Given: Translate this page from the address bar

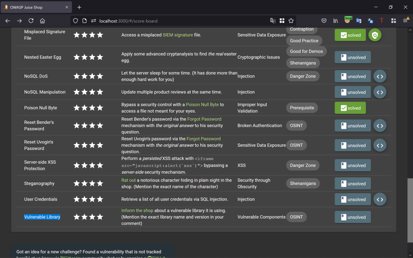Looking at the screenshot, I should [x=273, y=21].
